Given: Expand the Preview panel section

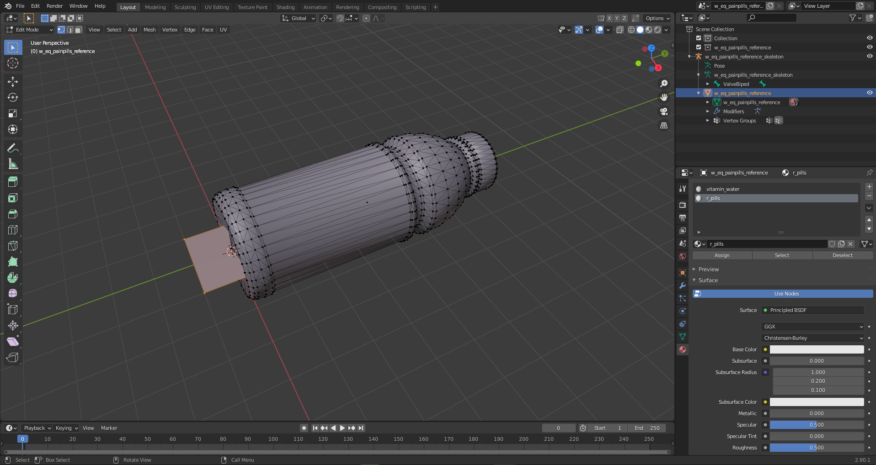Looking at the screenshot, I should [x=709, y=269].
